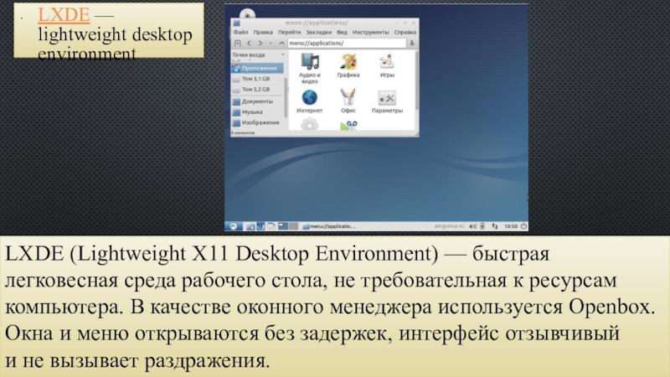Viewport: 670px width, 377px height.
Task: Open the Правка menu
Action: [x=263, y=32]
